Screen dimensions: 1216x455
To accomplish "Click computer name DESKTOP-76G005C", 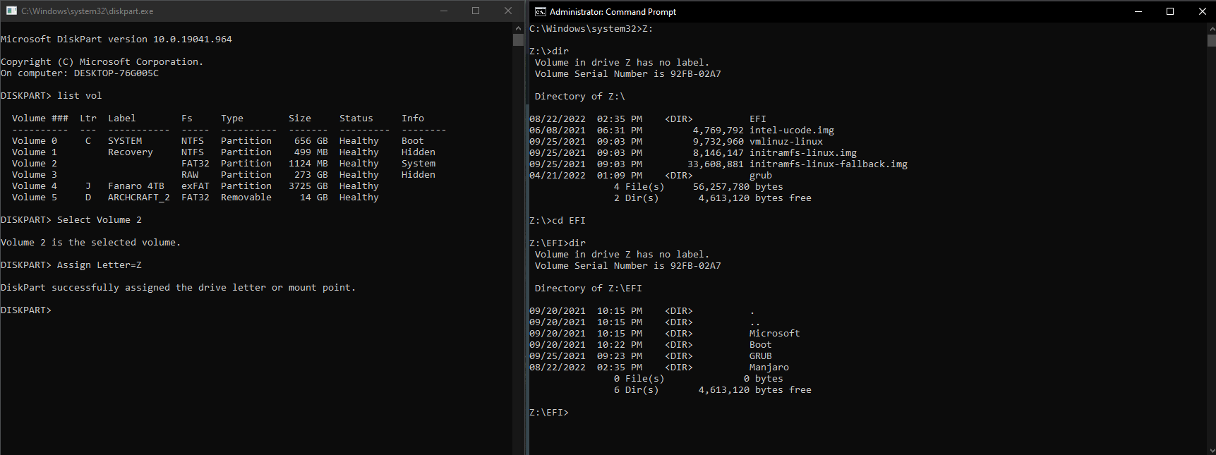I will [x=116, y=73].
